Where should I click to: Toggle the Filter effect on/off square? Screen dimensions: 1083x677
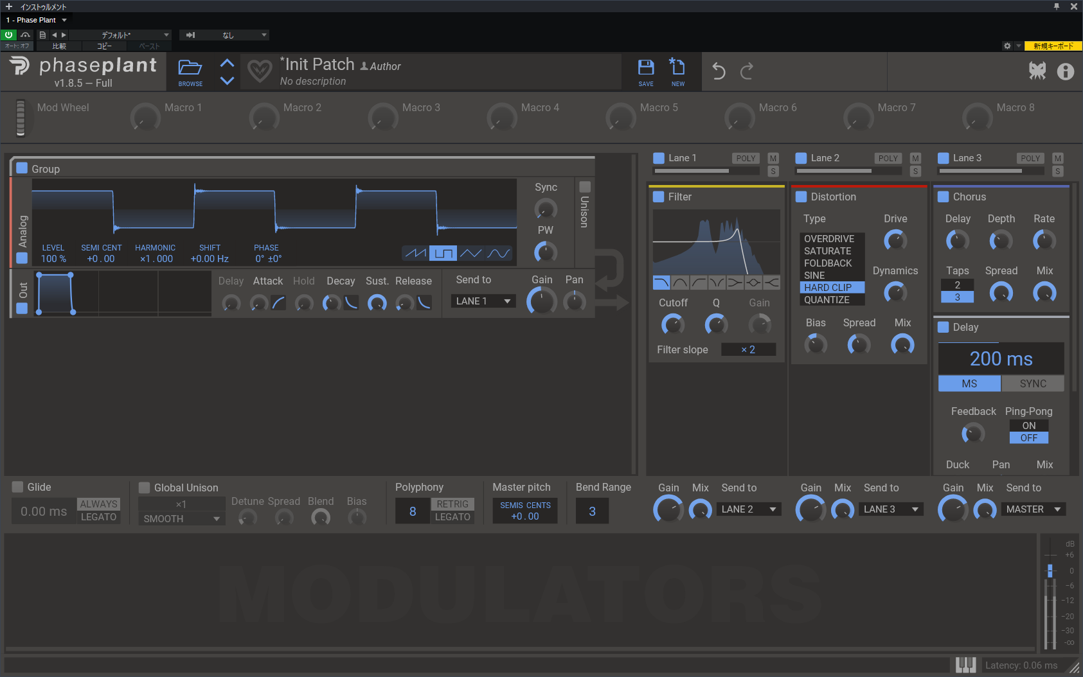pos(659,197)
